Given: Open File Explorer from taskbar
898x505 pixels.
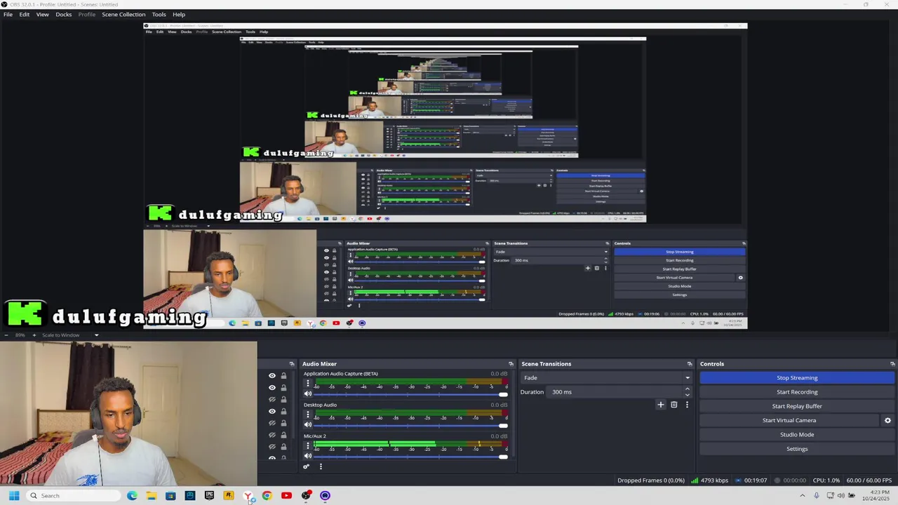Looking at the screenshot, I should point(151,496).
